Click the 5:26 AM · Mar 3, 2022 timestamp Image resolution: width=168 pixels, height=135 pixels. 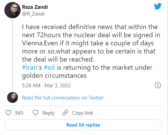coord(46,86)
